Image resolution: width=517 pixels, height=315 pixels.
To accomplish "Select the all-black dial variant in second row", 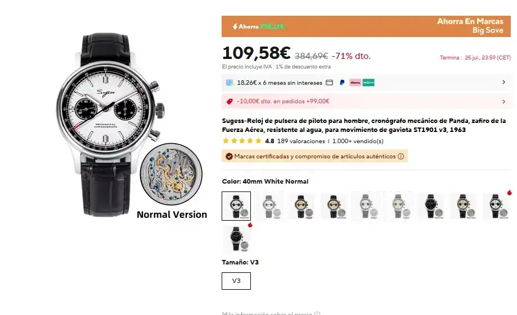I will coord(237,239).
